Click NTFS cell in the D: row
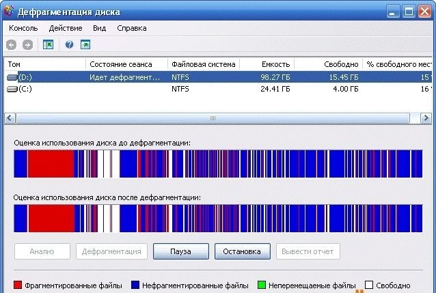 [x=180, y=77]
